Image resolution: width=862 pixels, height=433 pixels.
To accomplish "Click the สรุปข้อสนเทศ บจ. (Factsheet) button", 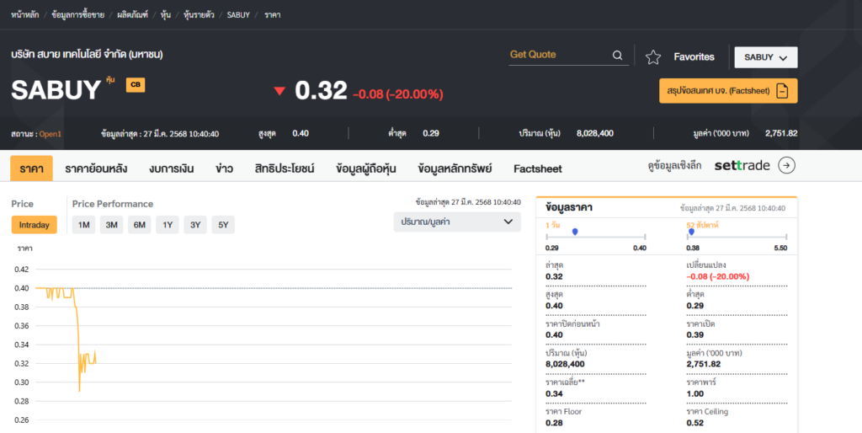I will coord(727,91).
